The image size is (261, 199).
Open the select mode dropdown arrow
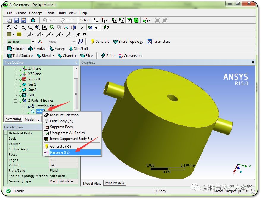click(106, 20)
